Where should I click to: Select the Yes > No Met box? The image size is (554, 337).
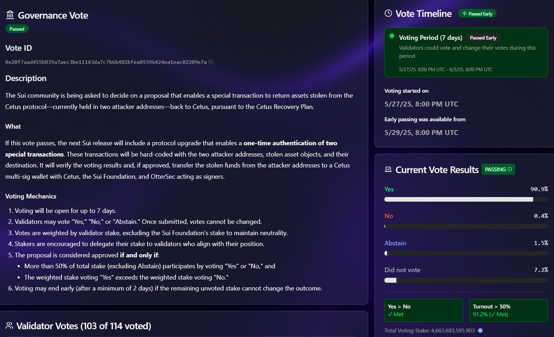423,310
